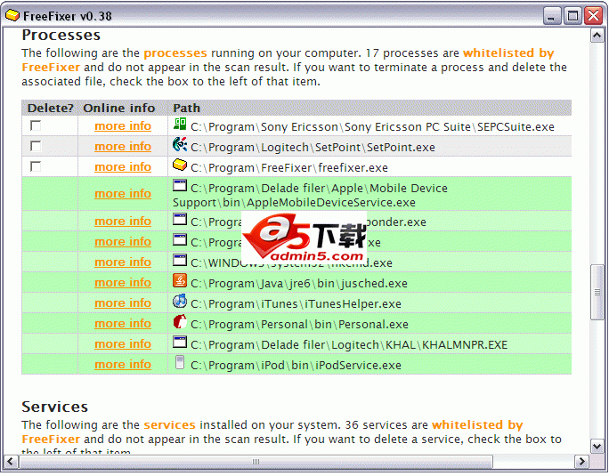
Task: Click the path C:\Program\iTunes\iTunesHelper.exe
Action: (296, 304)
